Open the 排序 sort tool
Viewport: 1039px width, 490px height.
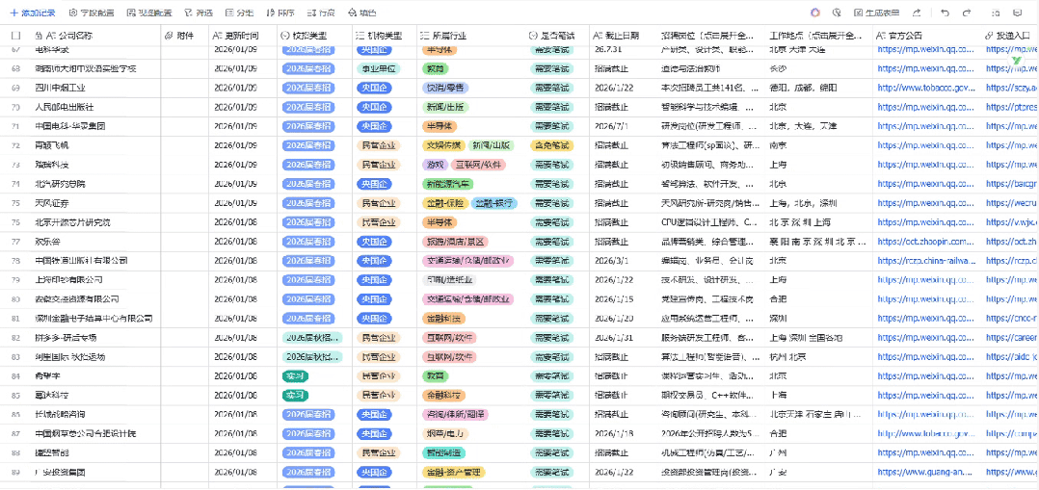280,13
